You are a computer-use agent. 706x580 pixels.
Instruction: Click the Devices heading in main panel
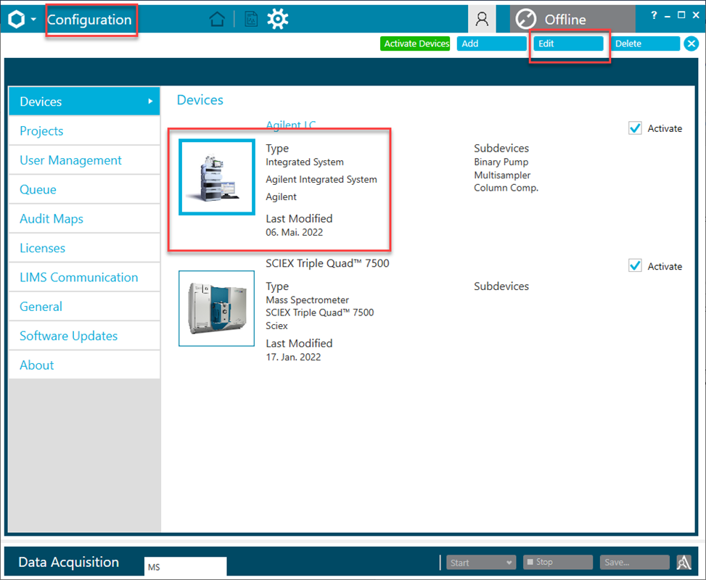tap(200, 100)
